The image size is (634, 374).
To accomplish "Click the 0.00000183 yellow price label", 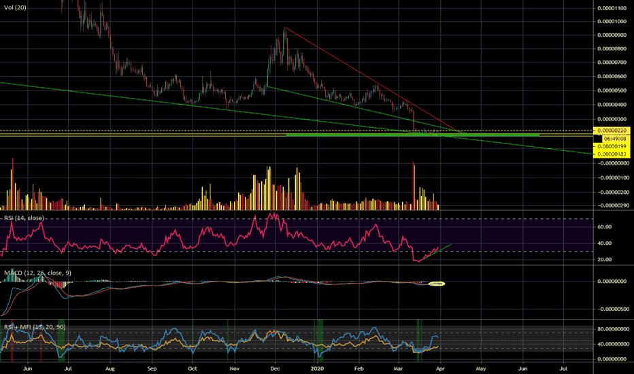I will click(612, 154).
